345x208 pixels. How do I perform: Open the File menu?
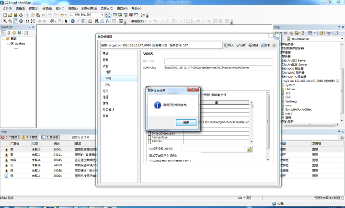pyautogui.click(x=7, y=9)
